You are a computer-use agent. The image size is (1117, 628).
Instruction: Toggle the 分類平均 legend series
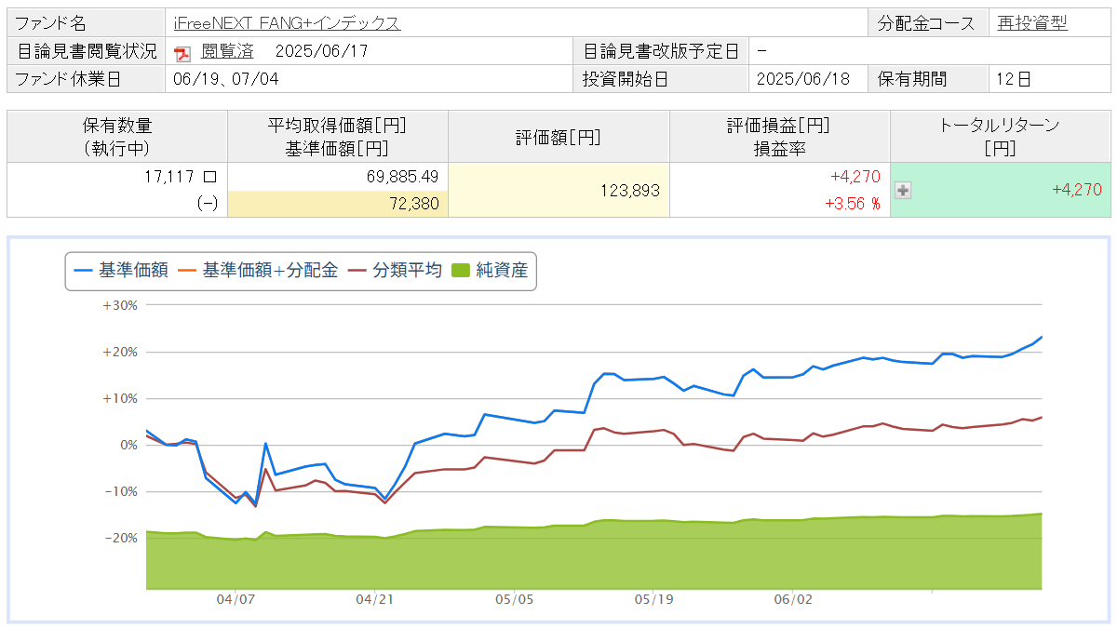396,271
